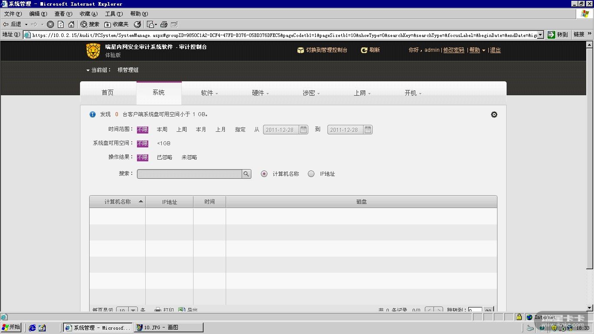
Task: Click the search magnifier icon
Action: [x=247, y=174]
